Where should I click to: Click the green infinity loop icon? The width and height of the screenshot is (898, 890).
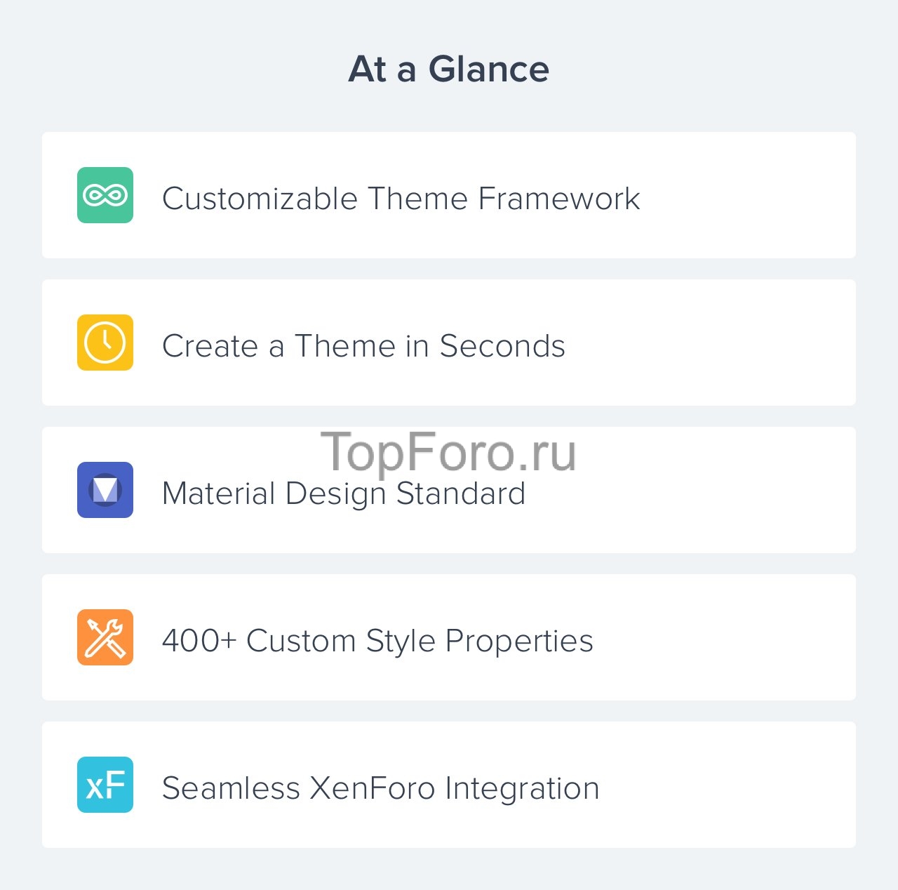pos(105,195)
